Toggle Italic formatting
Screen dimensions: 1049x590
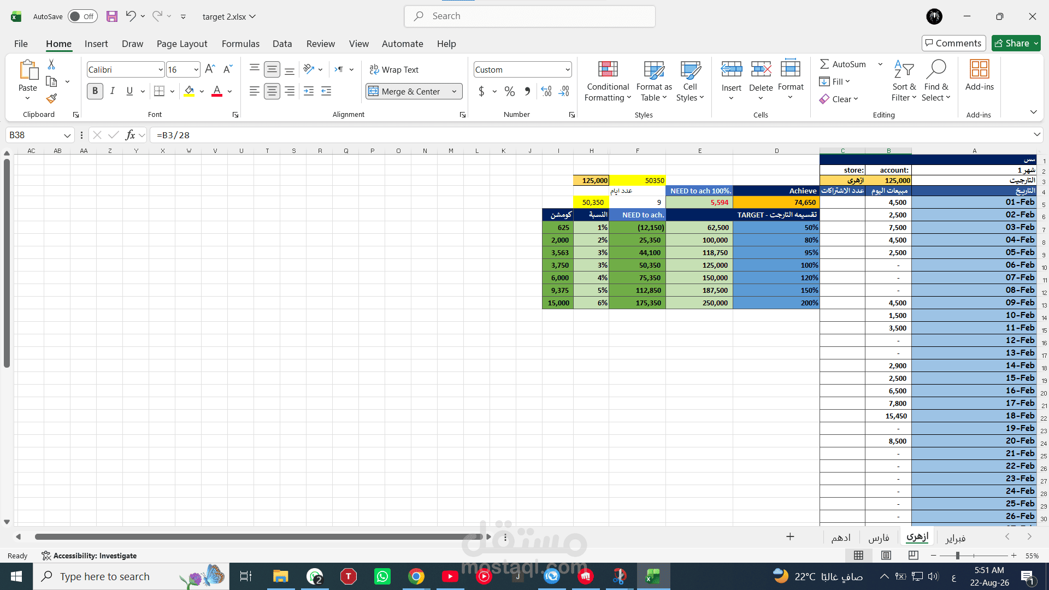[113, 91]
